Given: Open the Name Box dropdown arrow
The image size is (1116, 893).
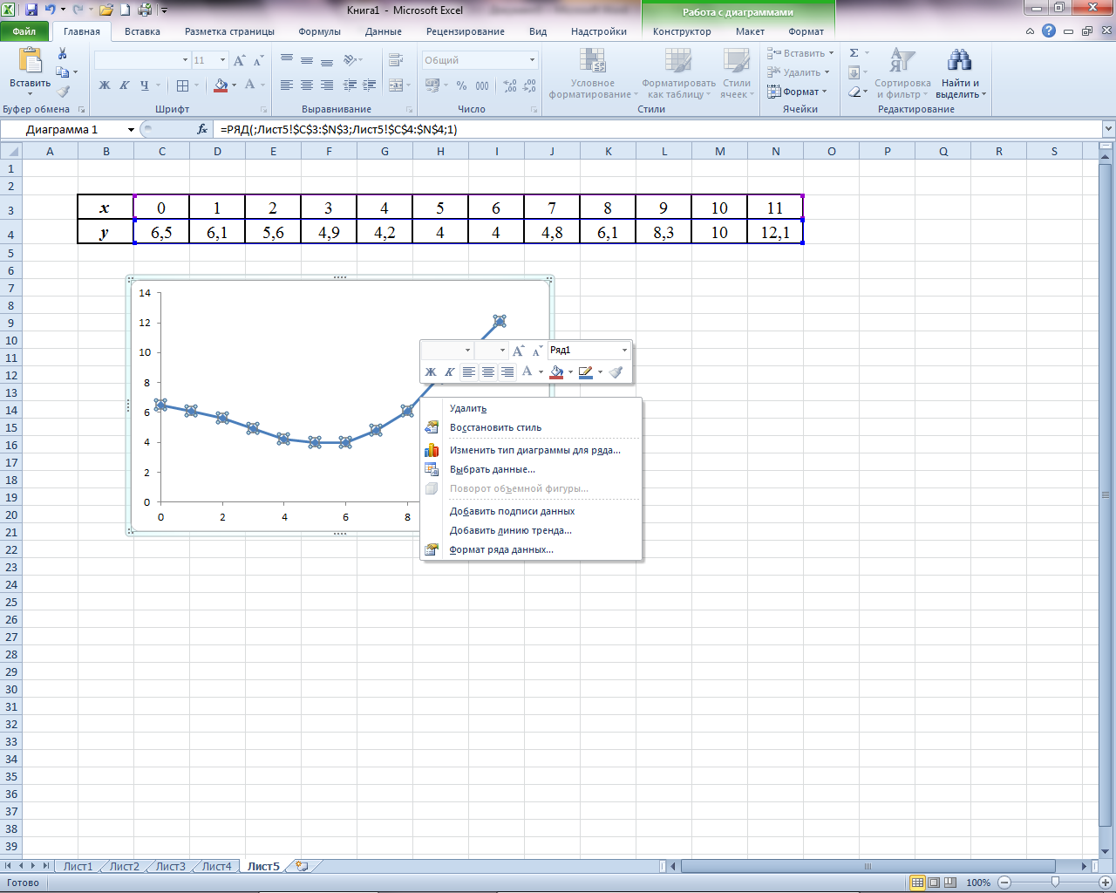Looking at the screenshot, I should [x=131, y=129].
